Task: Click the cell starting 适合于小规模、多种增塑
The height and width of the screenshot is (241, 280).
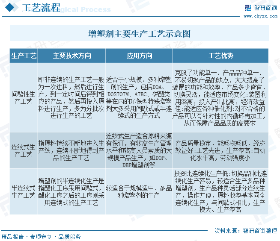Action: [x=139, y=98]
